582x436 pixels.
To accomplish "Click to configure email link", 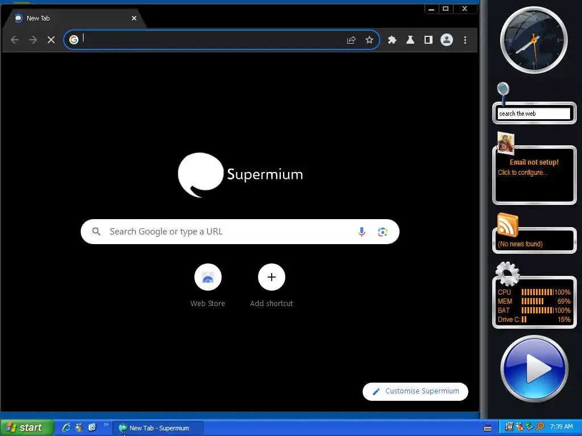I will click(x=523, y=173).
